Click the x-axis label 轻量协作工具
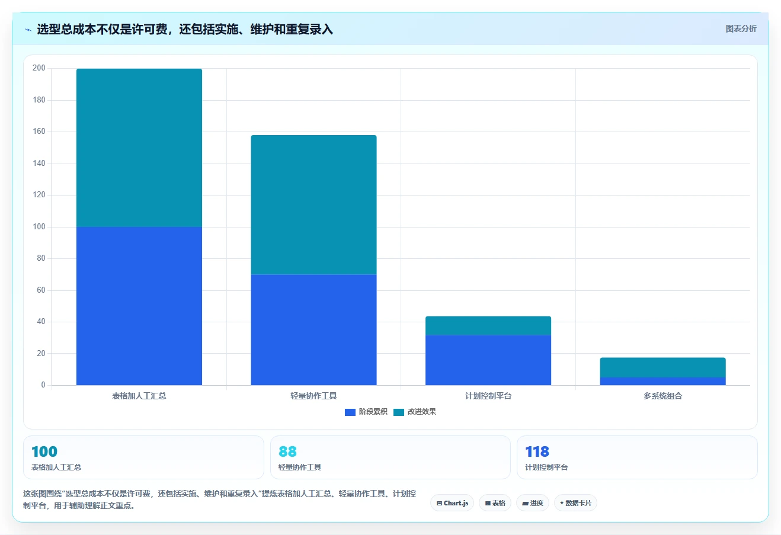 click(313, 396)
